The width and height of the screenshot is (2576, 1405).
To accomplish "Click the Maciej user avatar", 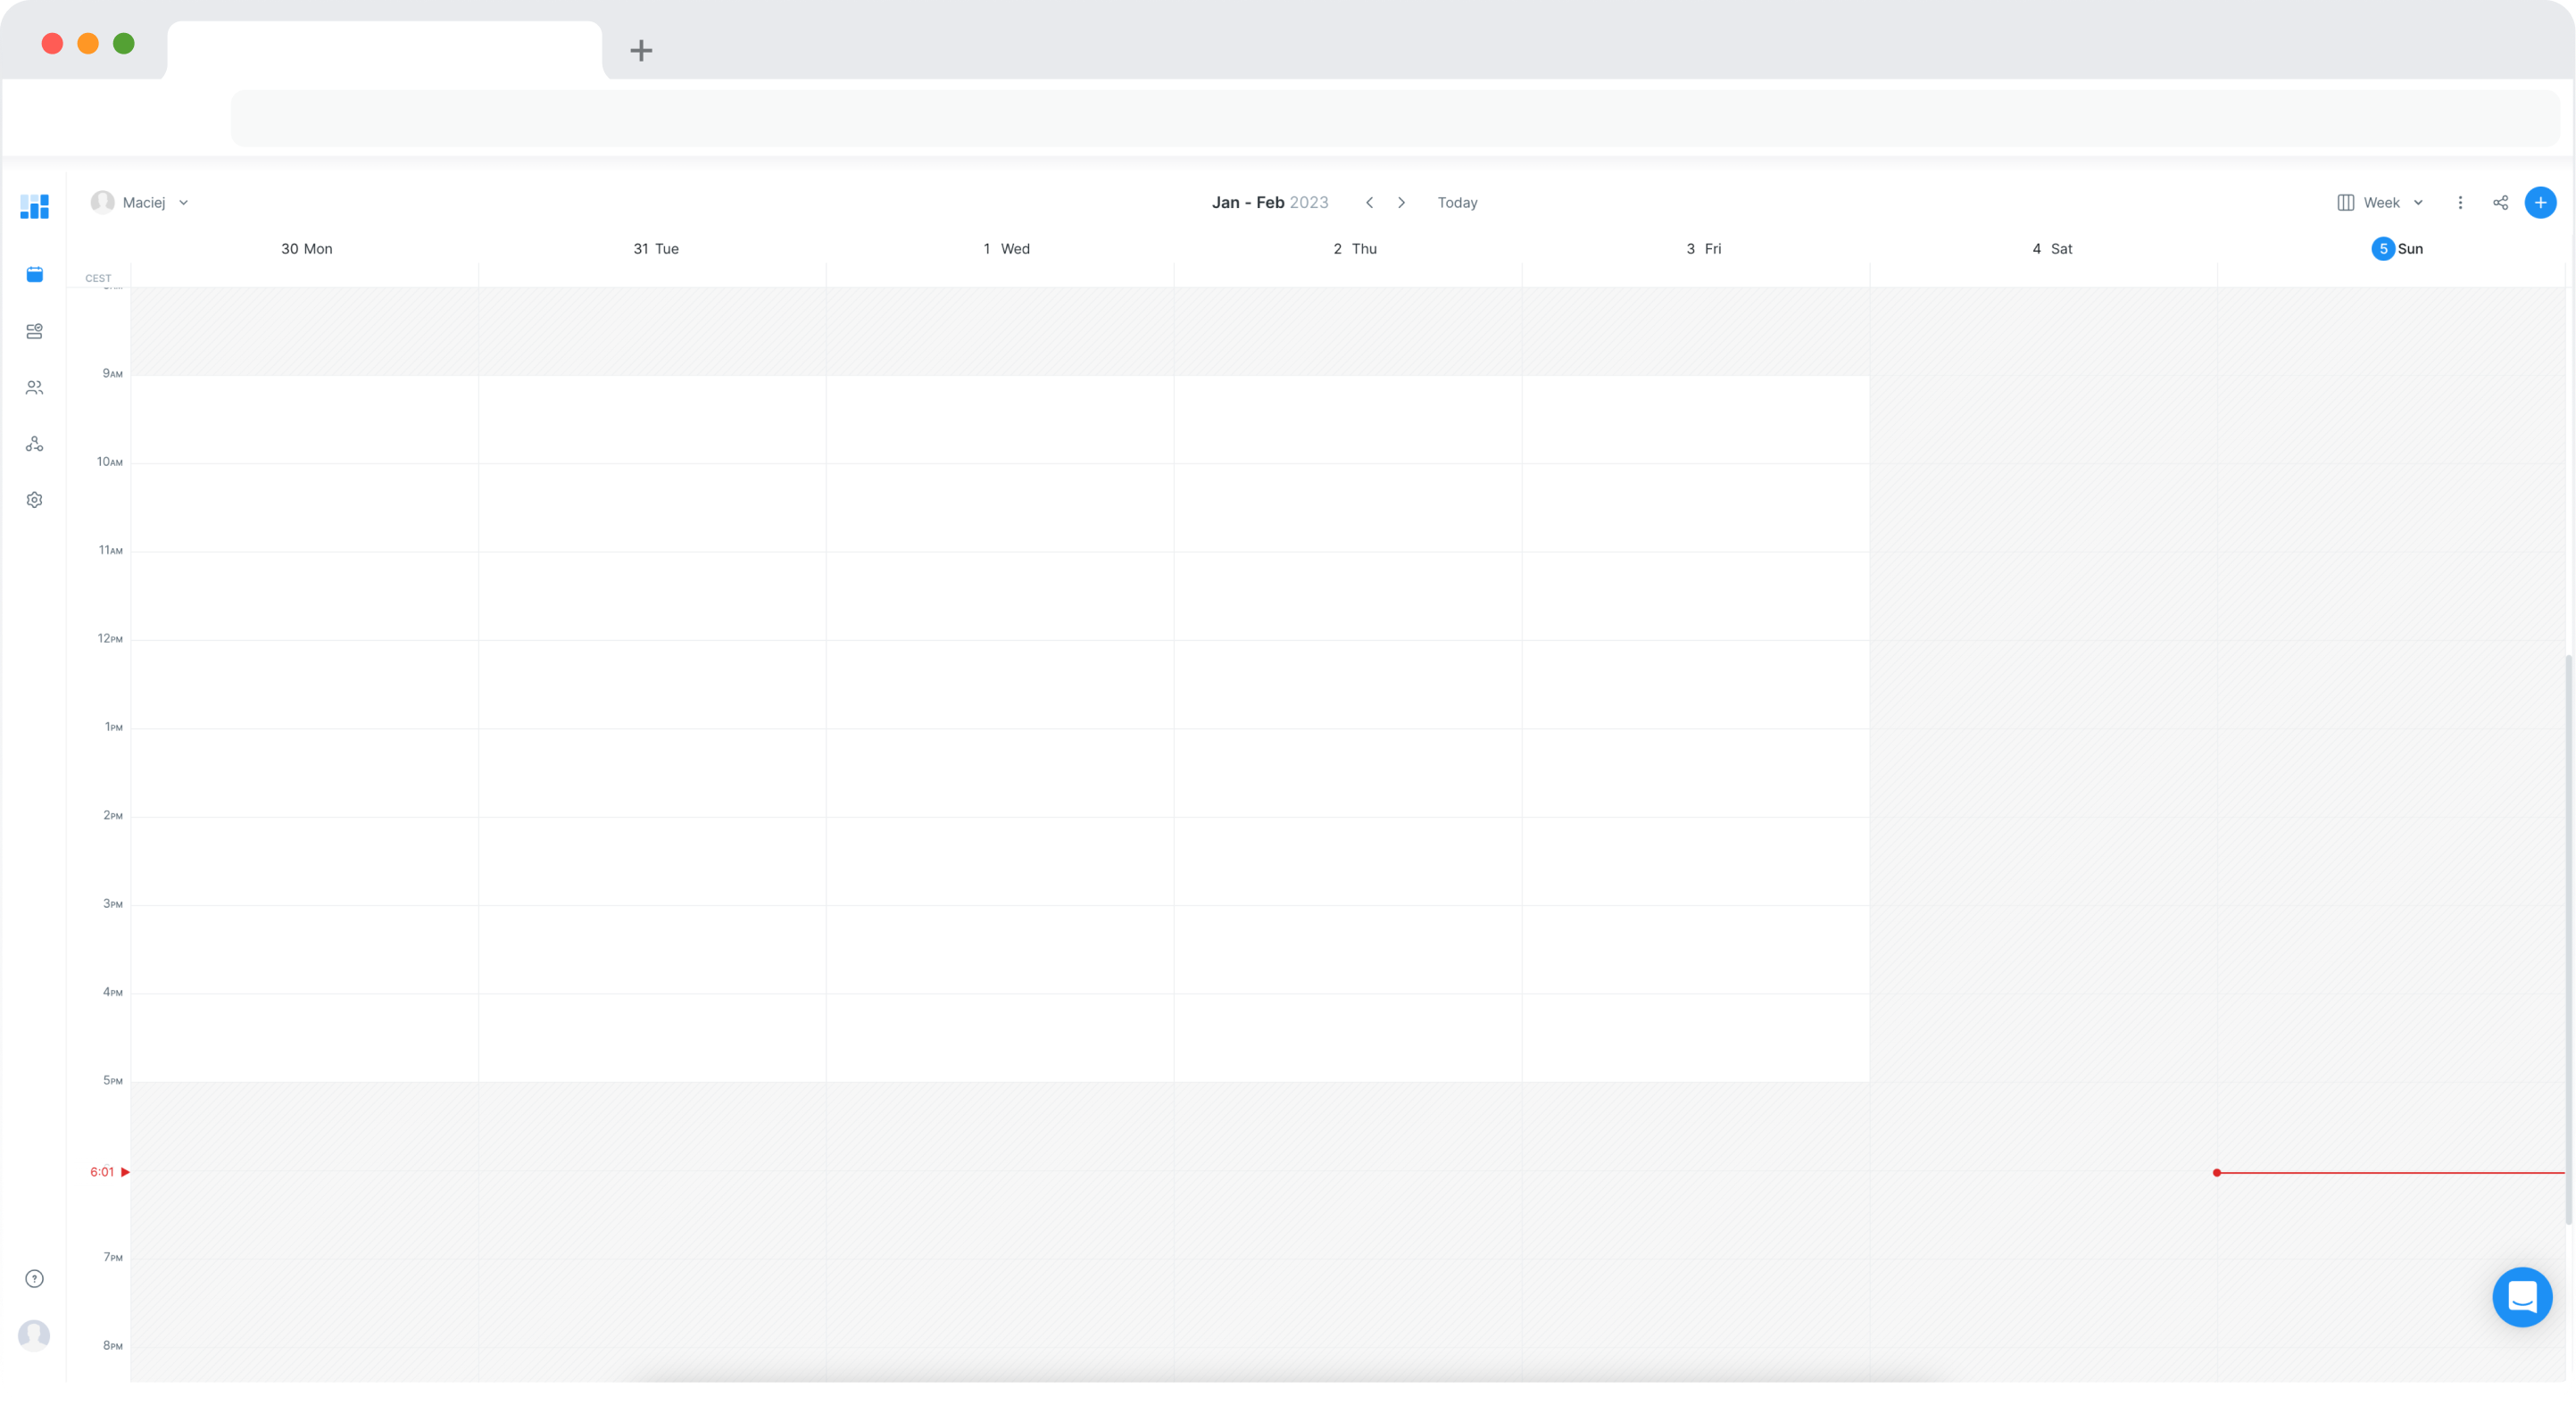I will [x=102, y=202].
